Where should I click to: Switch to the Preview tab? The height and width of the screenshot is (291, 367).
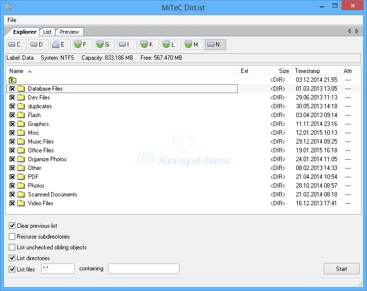tap(69, 32)
